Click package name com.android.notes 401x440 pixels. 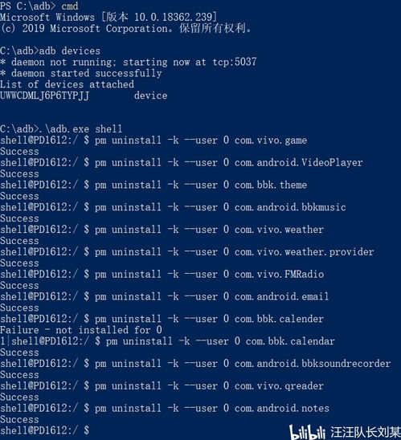click(x=281, y=409)
